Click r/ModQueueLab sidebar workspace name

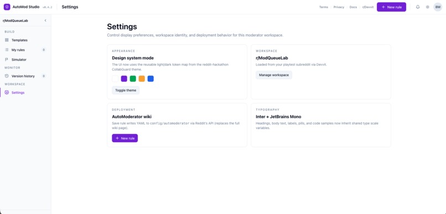click(x=15, y=21)
